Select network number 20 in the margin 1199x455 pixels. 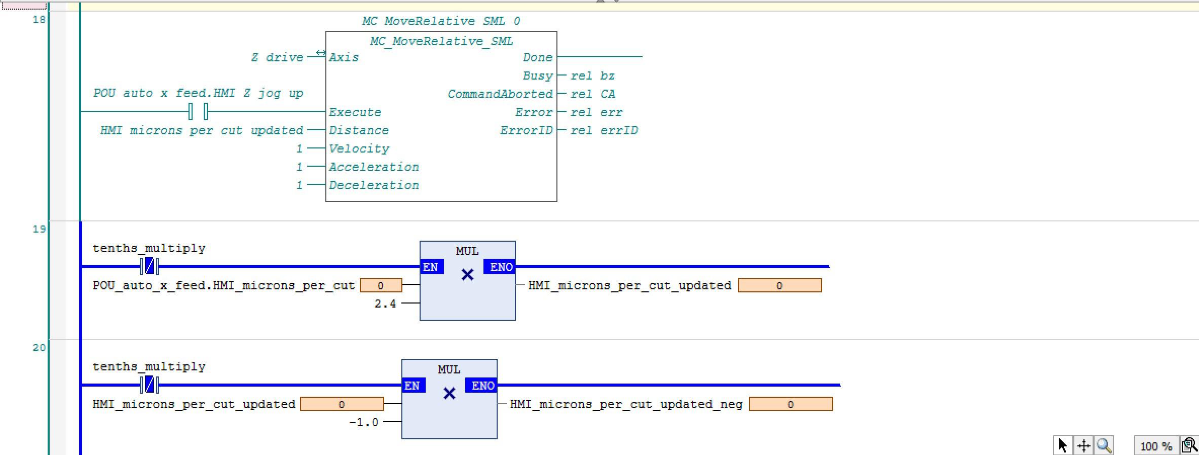click(39, 348)
